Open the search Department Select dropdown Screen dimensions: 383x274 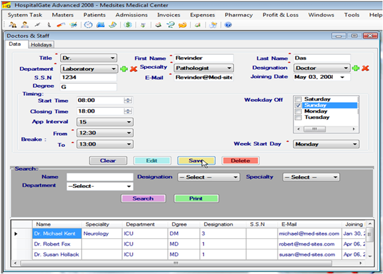pyautogui.click(x=100, y=187)
